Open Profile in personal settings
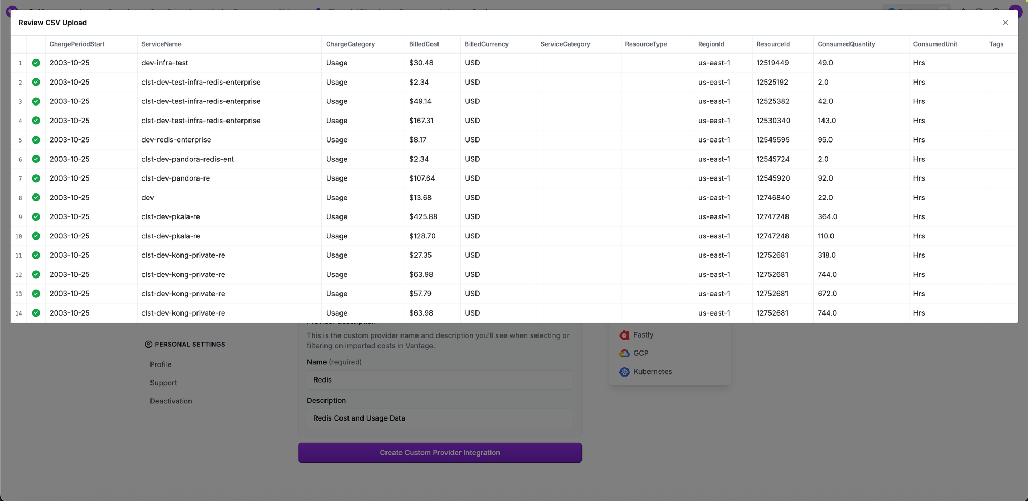Viewport: 1028px width, 501px height. tap(161, 364)
